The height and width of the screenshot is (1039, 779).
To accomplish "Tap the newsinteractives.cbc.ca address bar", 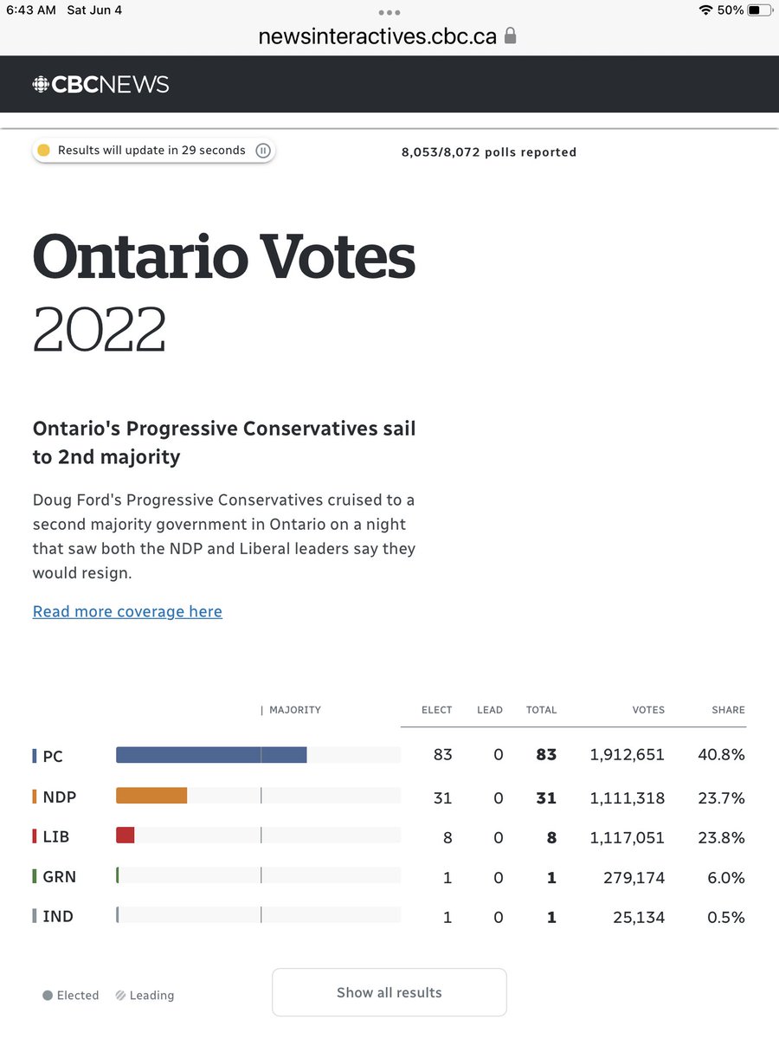I will pos(389,36).
